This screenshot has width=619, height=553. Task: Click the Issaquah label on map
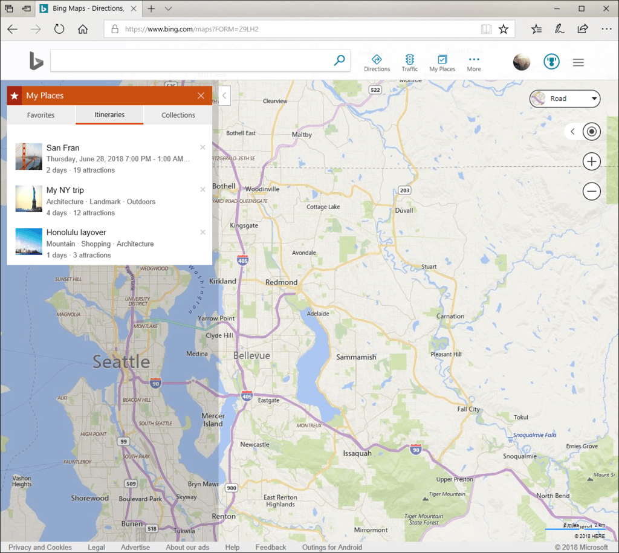click(357, 453)
